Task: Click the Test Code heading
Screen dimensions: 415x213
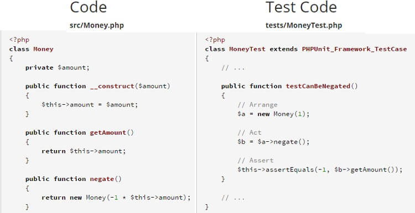Action: tap(301, 8)
